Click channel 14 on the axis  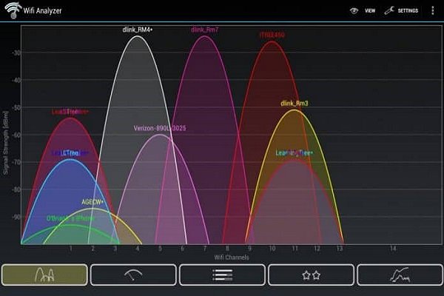click(x=393, y=247)
